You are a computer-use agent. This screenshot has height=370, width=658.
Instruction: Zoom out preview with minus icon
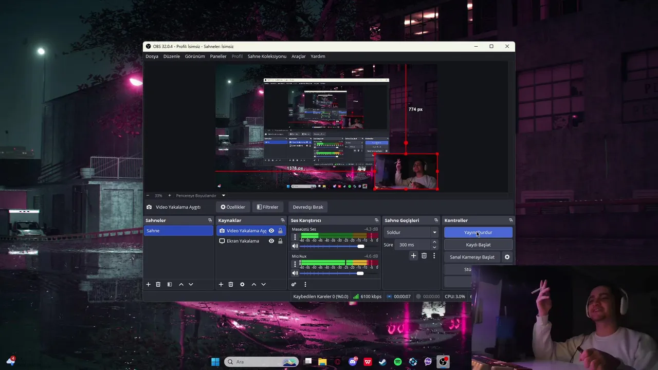148,195
